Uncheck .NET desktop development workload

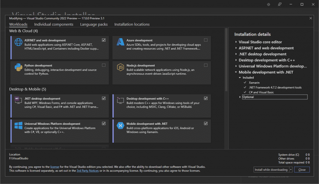(104, 98)
